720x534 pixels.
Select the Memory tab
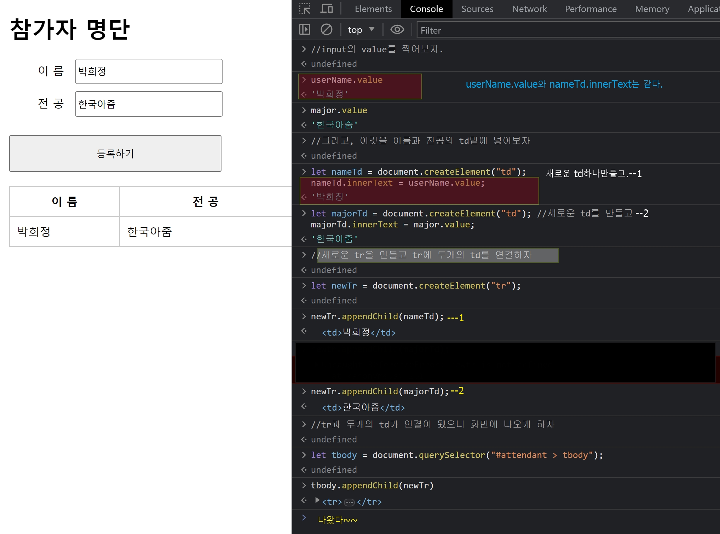pos(652,9)
